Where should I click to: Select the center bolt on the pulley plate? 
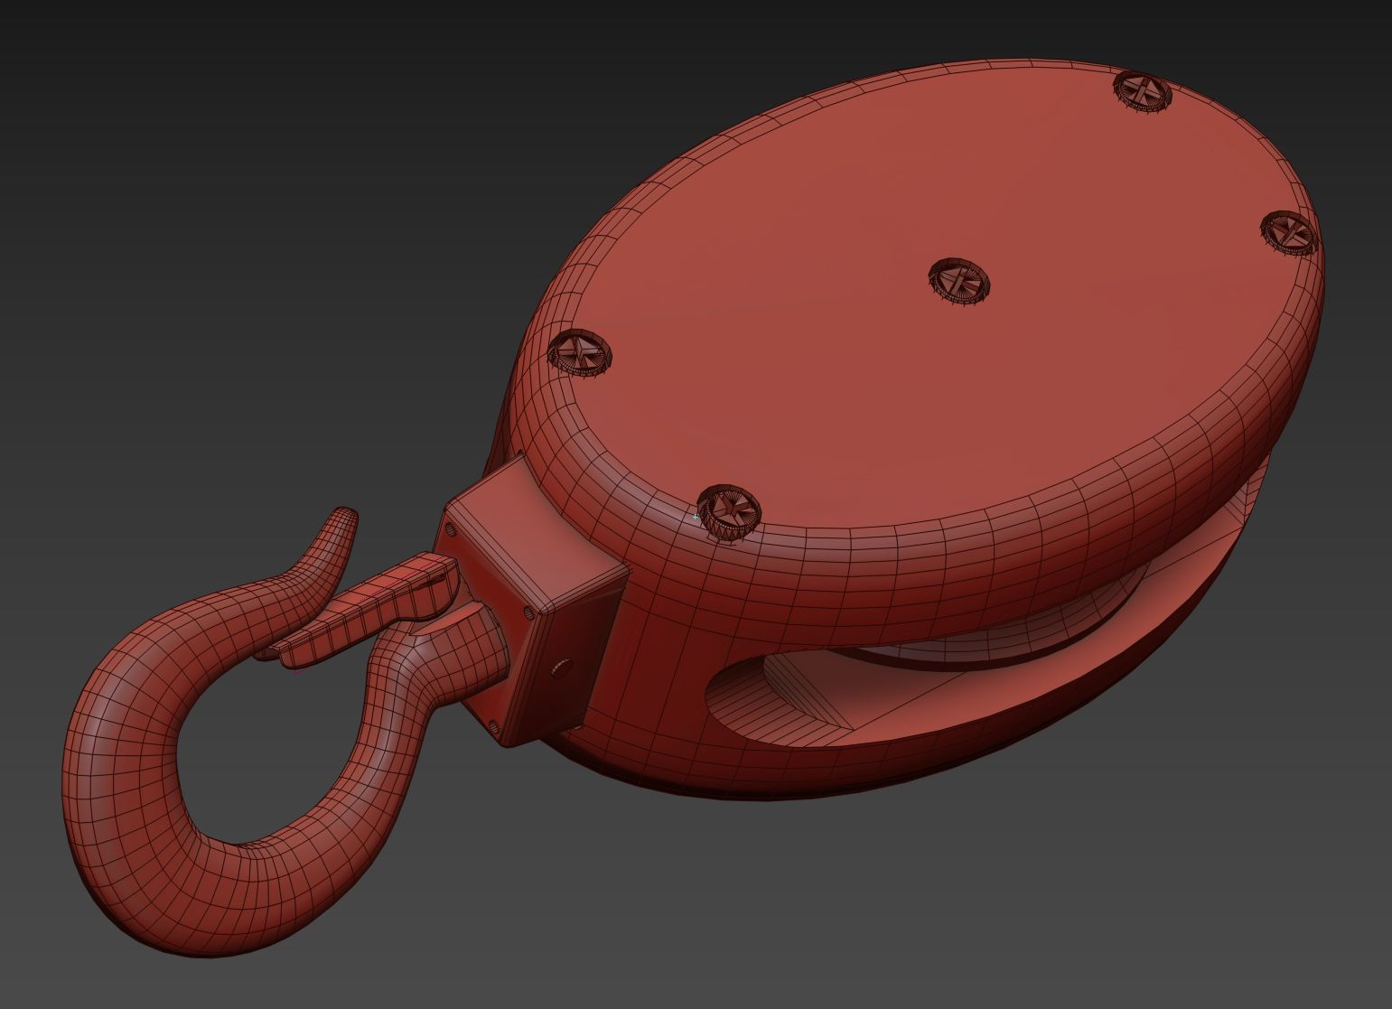(959, 281)
